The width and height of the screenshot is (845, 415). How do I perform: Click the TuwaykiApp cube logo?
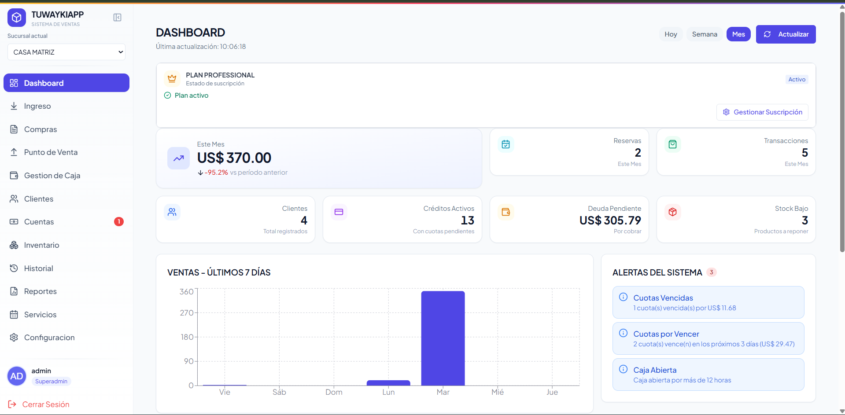[x=17, y=18]
